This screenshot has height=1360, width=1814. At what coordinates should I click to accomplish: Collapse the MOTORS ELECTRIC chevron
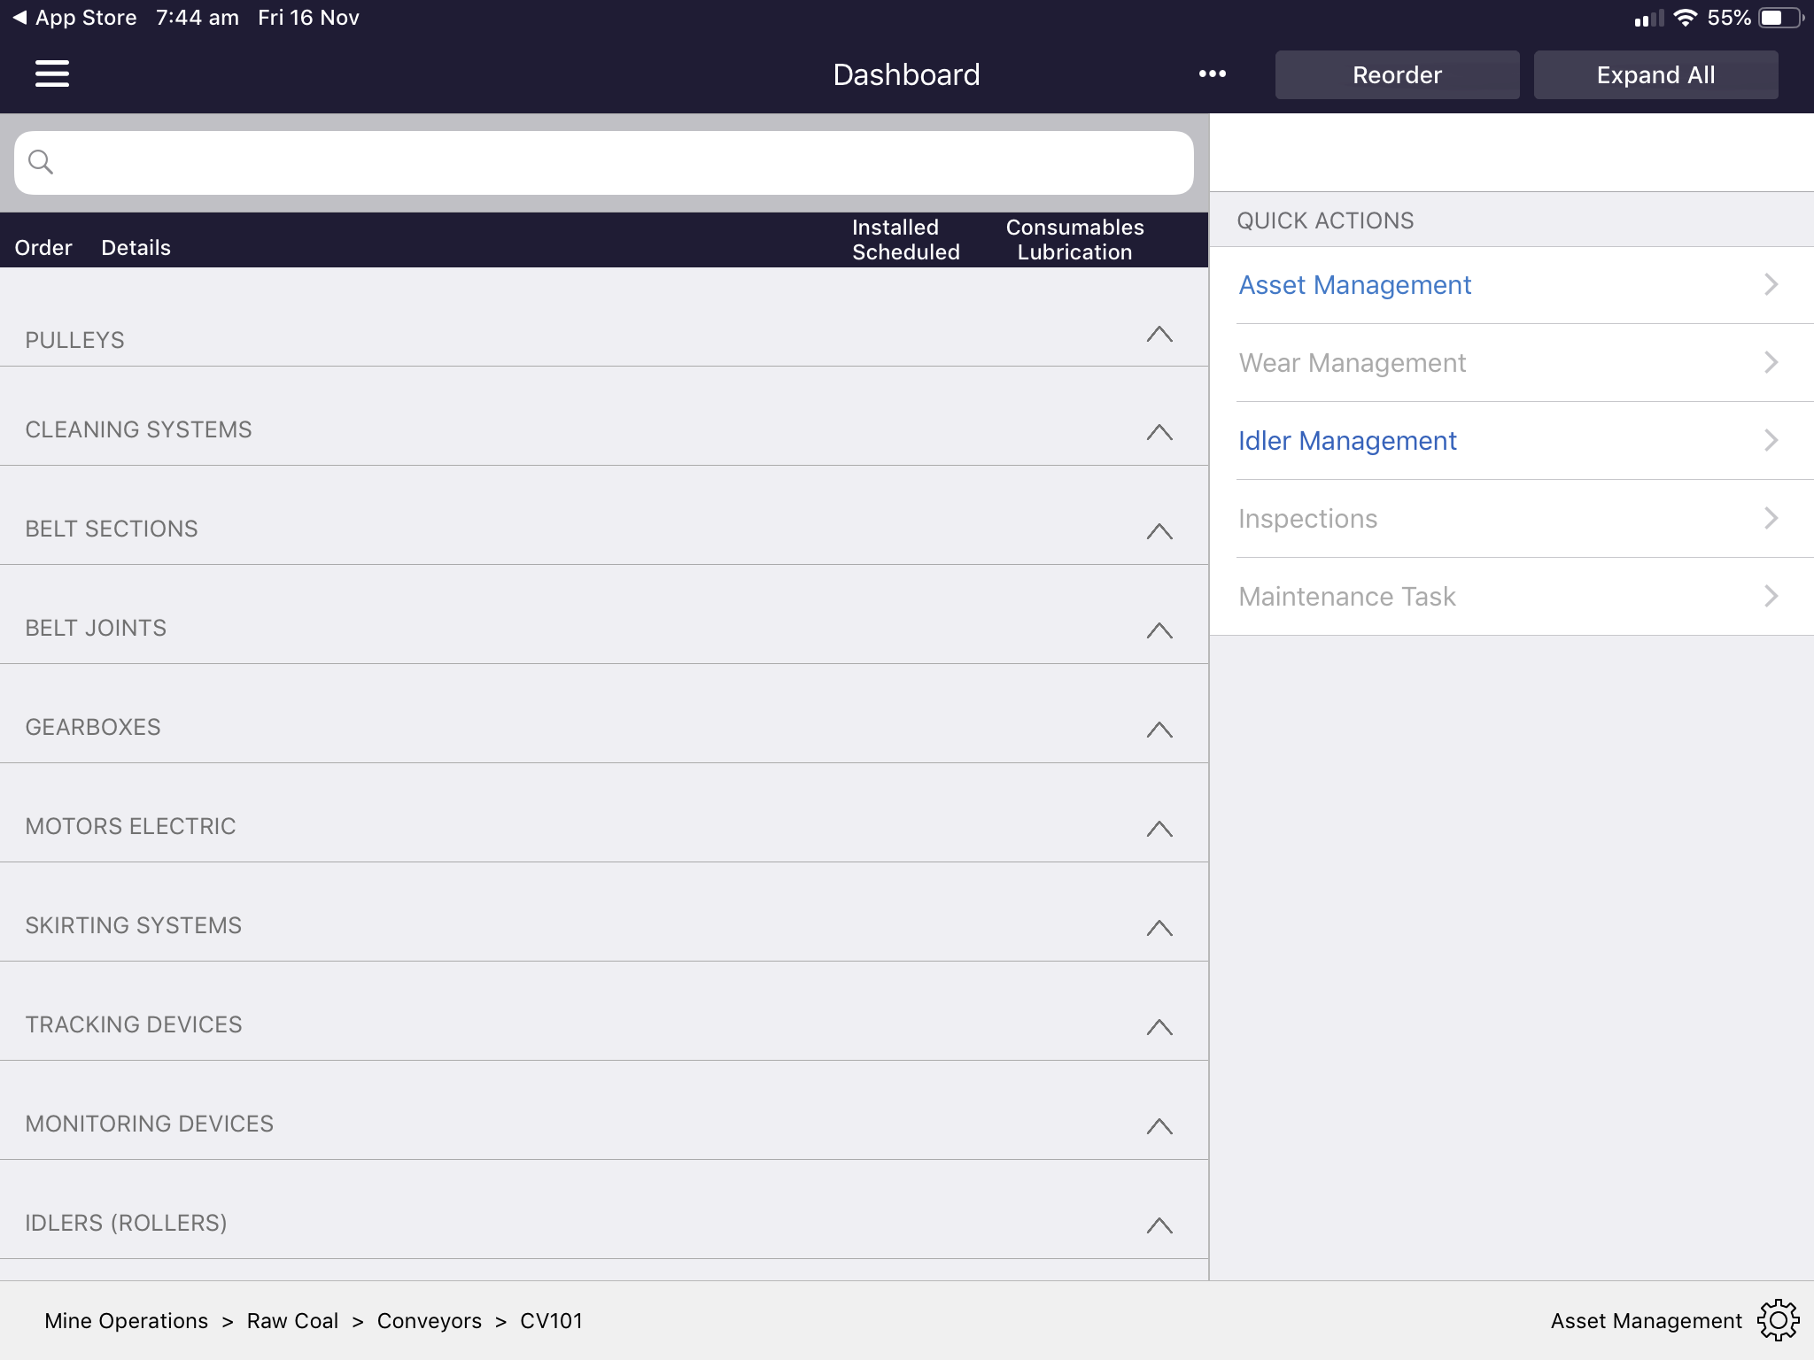click(x=1159, y=830)
